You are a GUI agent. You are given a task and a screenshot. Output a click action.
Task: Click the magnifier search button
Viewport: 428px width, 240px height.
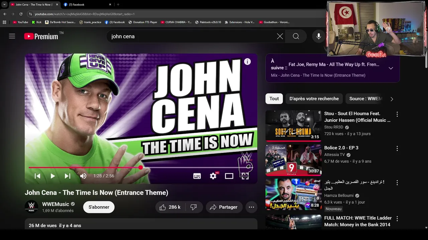[x=296, y=36]
